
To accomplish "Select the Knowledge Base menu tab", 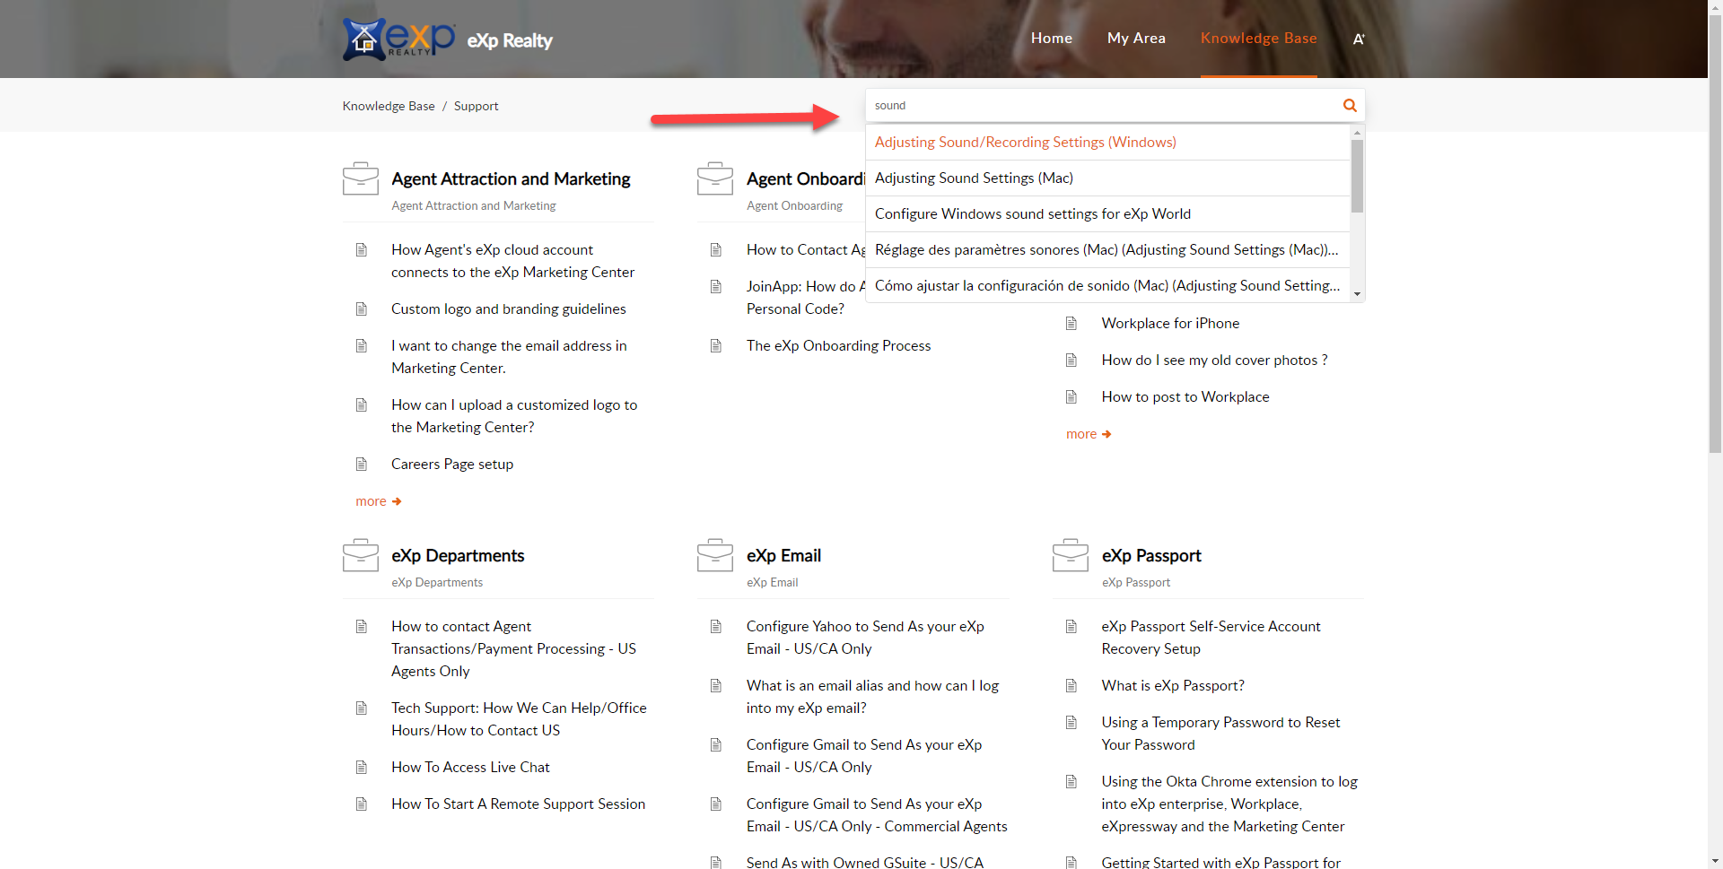I will tap(1259, 38).
